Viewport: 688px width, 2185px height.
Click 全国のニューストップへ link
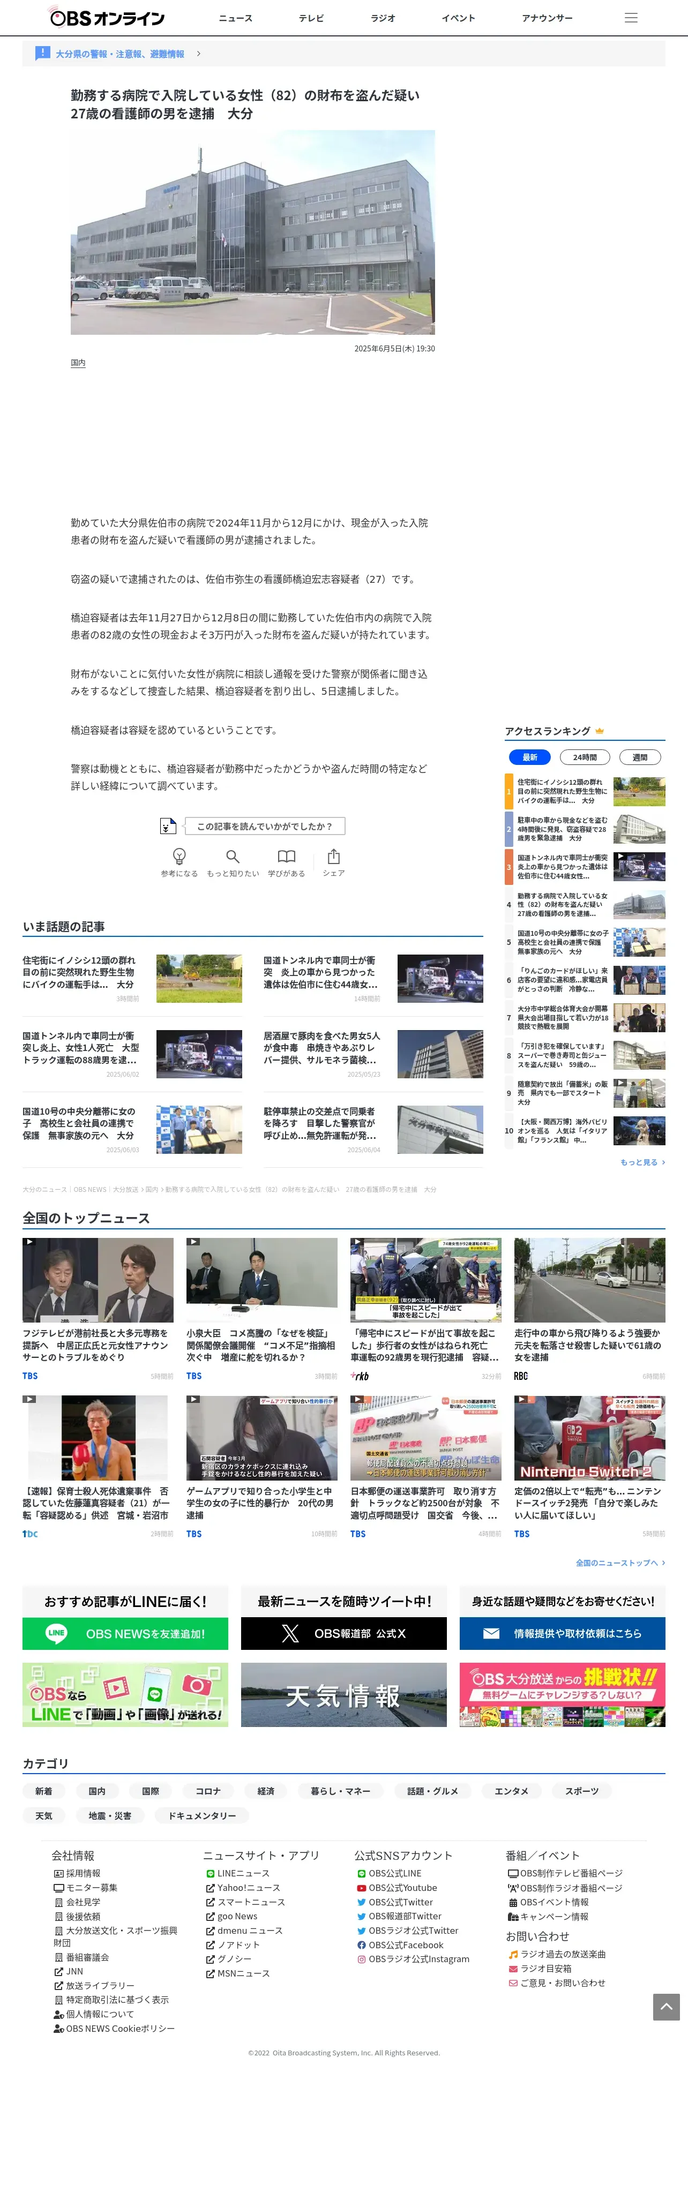(620, 1563)
